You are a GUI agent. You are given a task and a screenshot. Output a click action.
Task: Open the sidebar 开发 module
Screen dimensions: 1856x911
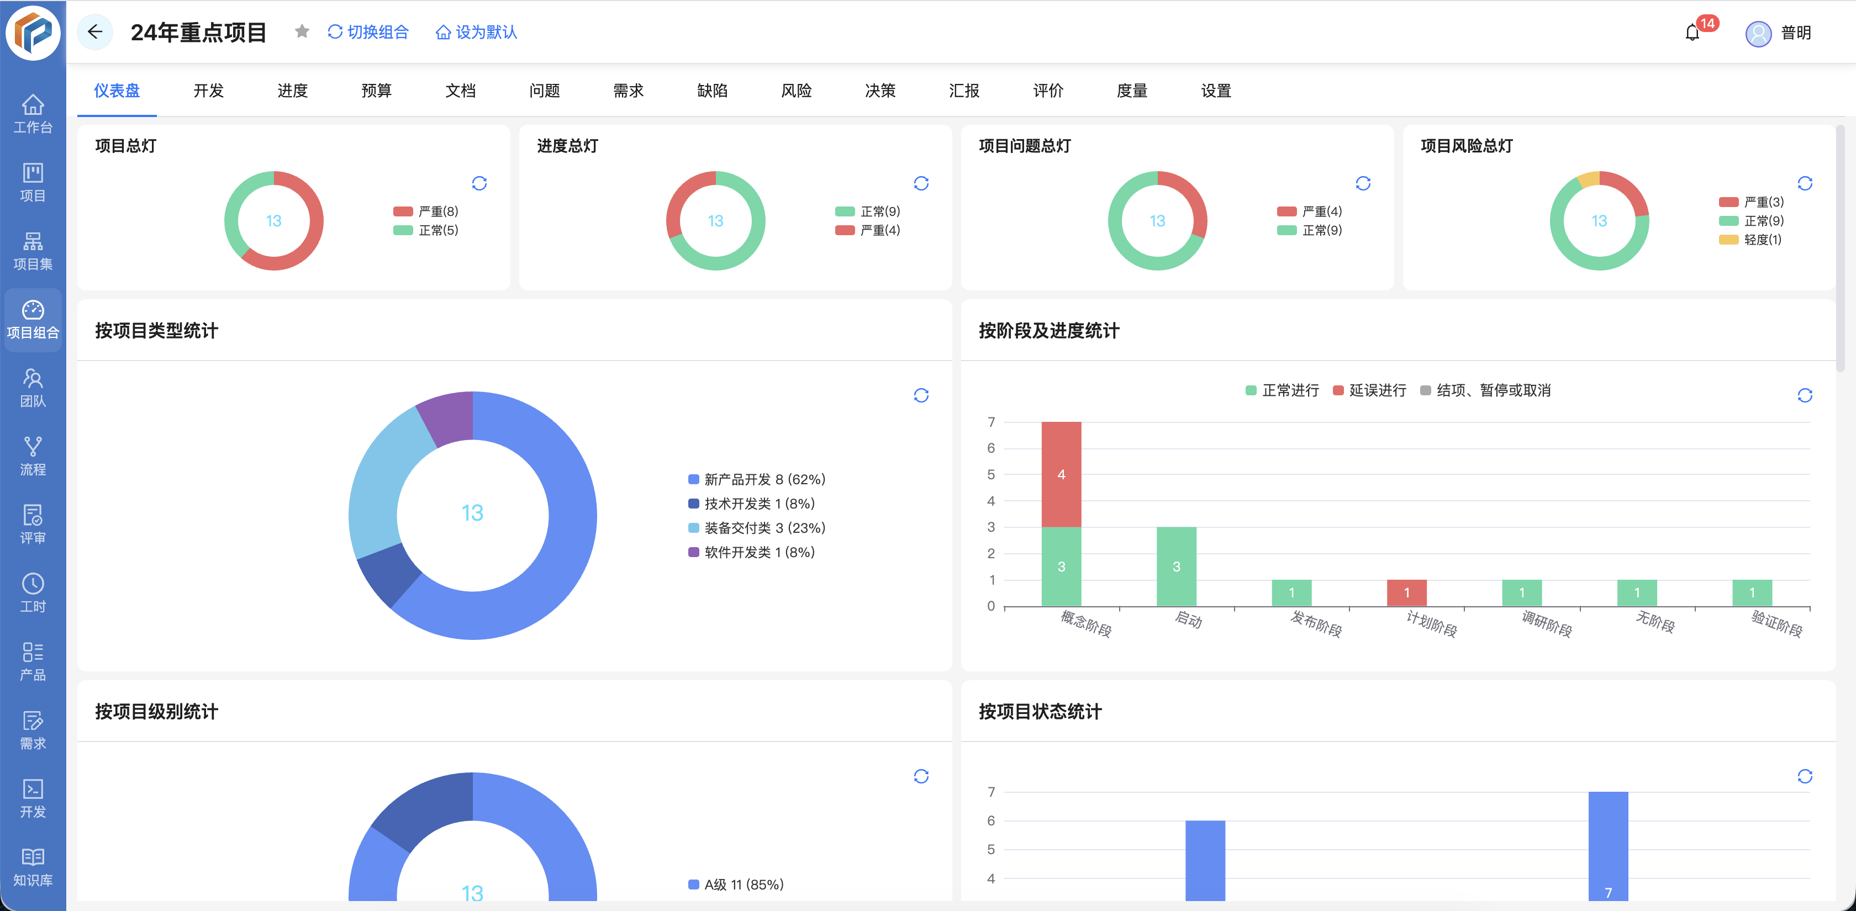click(33, 799)
